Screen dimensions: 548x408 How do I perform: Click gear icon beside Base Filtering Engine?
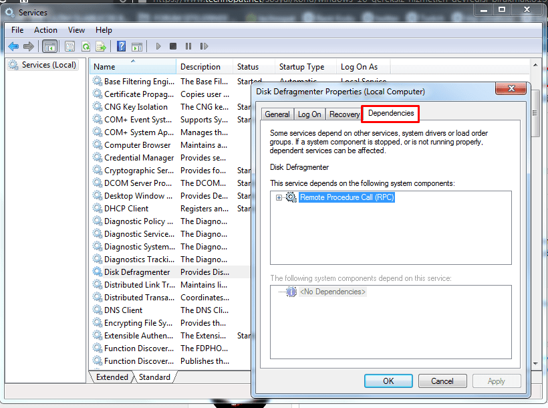(98, 81)
